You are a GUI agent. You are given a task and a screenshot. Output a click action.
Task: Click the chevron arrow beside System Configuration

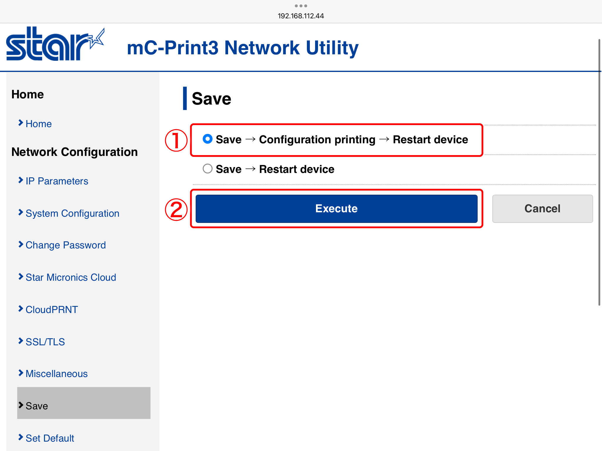21,212
